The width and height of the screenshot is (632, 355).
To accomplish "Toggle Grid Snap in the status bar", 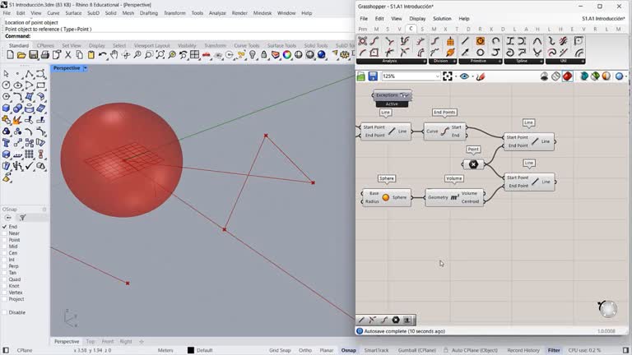I will tap(280, 350).
